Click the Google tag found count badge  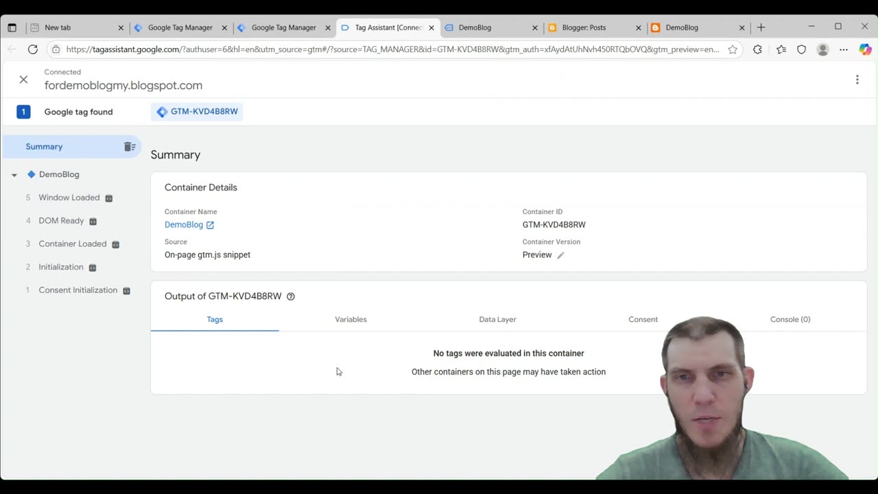pos(23,112)
